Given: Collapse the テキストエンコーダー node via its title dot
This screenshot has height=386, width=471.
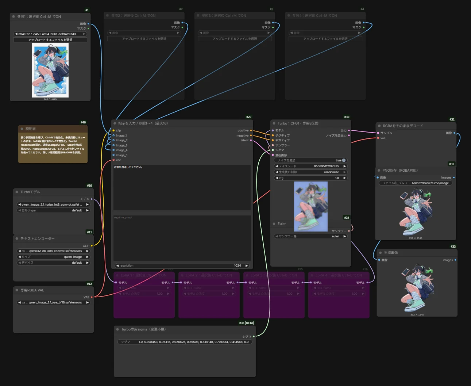Looking at the screenshot, I should coord(17,239).
